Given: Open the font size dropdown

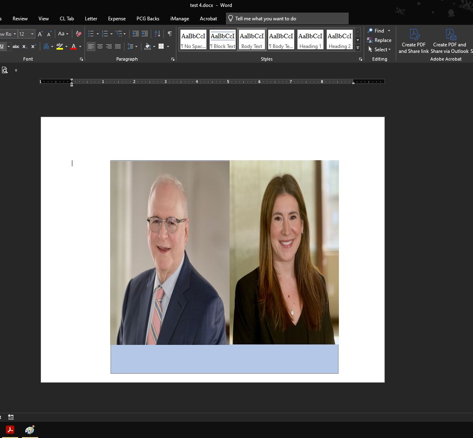Looking at the screenshot, I should coord(32,34).
